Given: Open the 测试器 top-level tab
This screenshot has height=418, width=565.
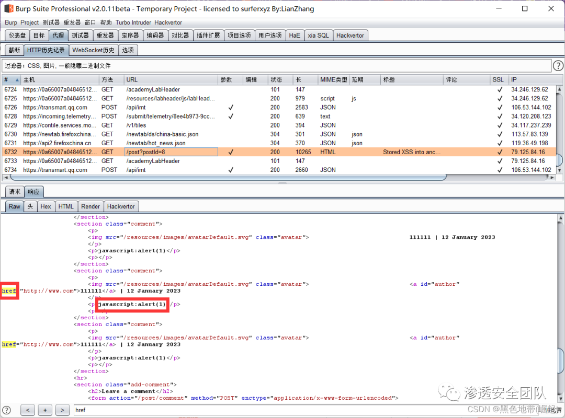Looking at the screenshot, I should click(x=80, y=36).
